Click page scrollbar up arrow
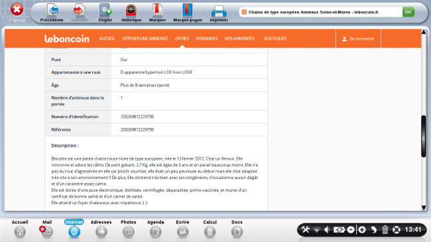Image resolution: width=431 pixels, height=242 pixels. (424, 32)
